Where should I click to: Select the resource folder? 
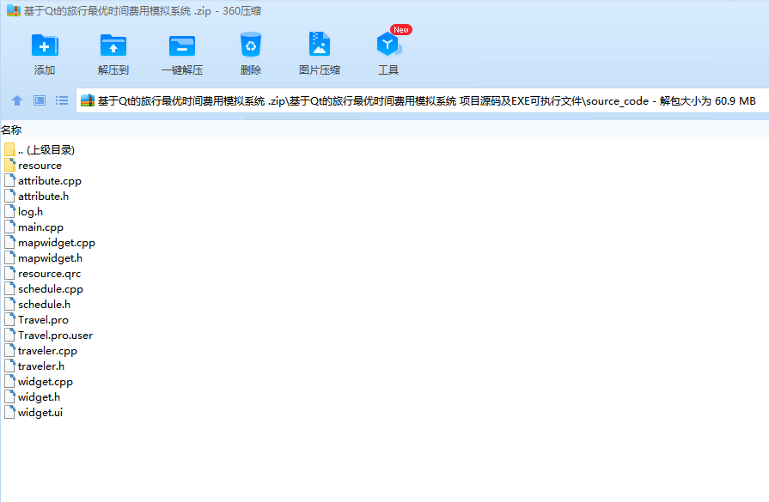33,166
